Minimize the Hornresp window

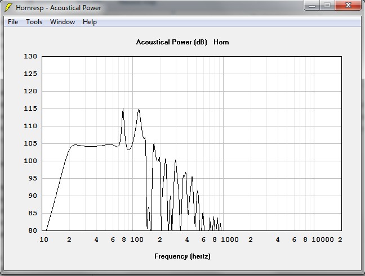(x=312, y=6)
